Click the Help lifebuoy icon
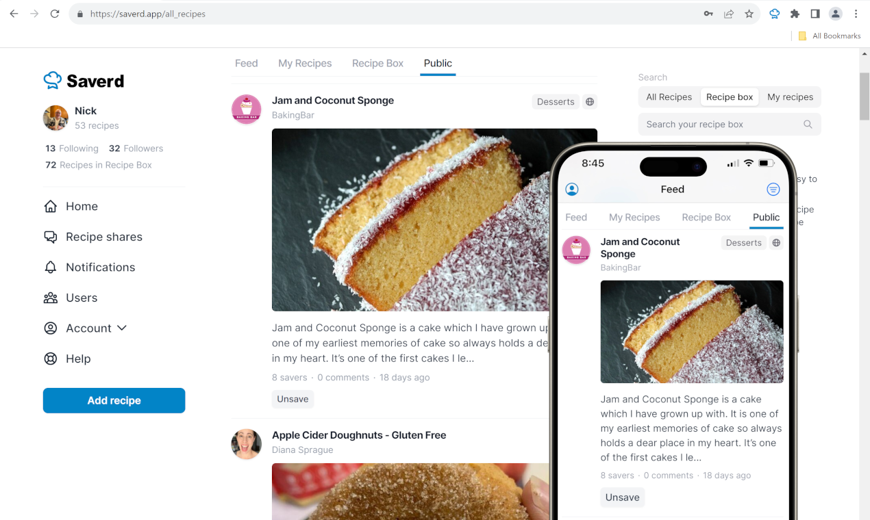Viewport: 870px width, 520px height. tap(51, 359)
